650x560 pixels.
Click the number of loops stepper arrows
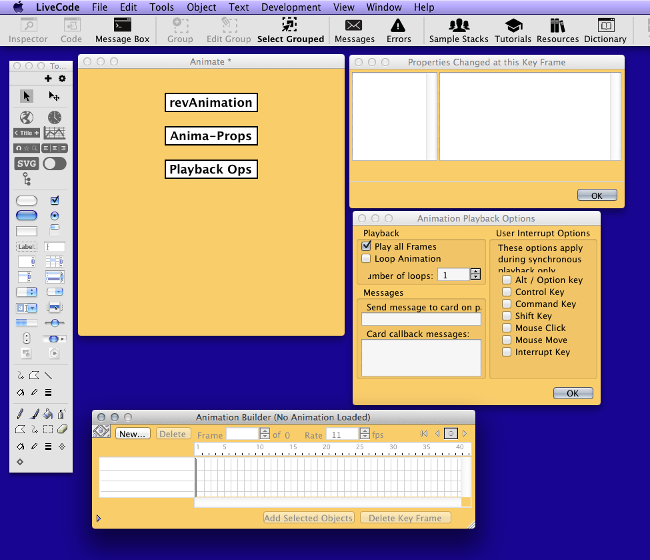point(475,274)
